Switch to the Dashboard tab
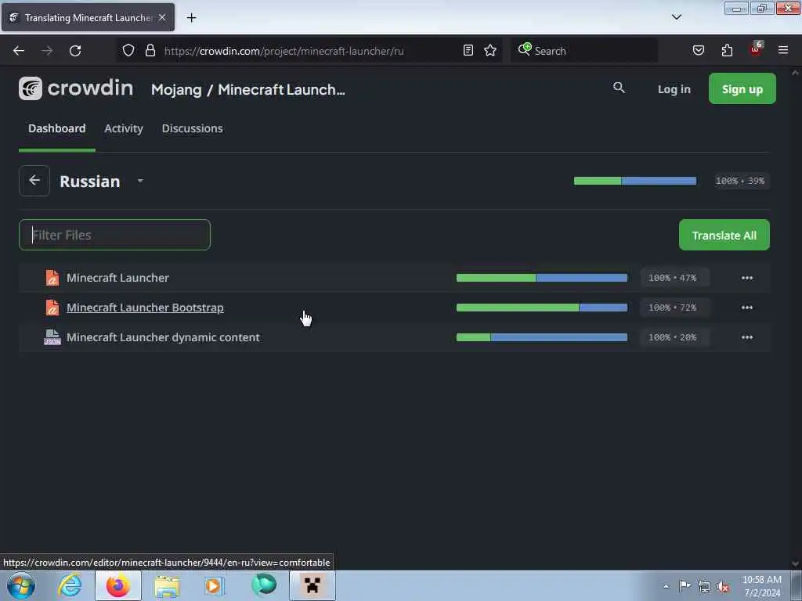 pyautogui.click(x=56, y=128)
